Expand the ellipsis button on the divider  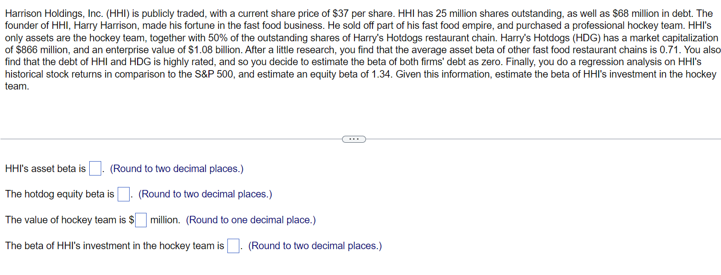pyautogui.click(x=354, y=139)
